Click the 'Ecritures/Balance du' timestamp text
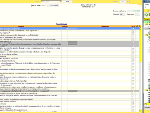The width and height of the screenshot is (150, 113). coord(89,6)
